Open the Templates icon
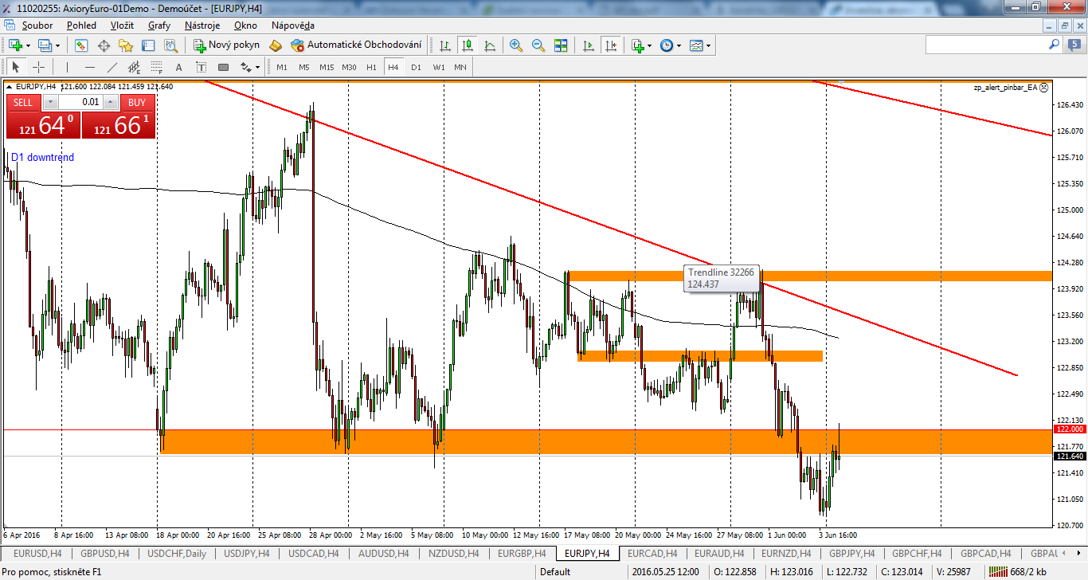 pyautogui.click(x=696, y=45)
